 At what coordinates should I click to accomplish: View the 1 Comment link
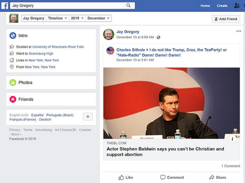click(230, 166)
